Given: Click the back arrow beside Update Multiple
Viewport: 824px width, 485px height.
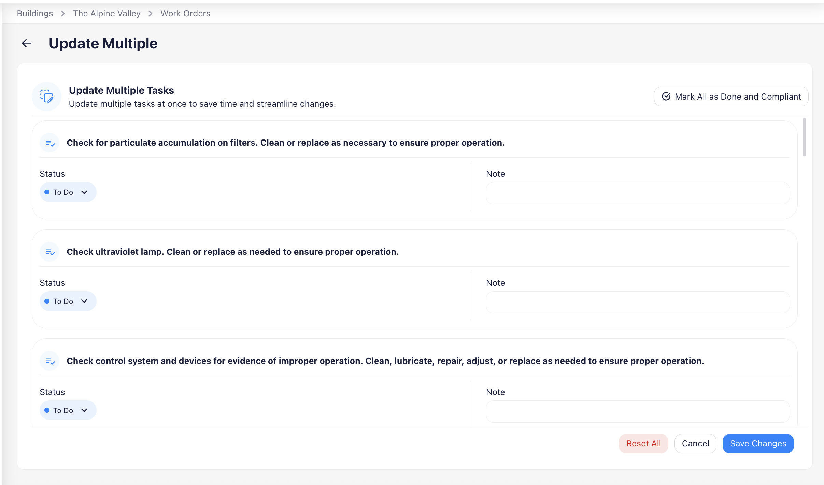Looking at the screenshot, I should click(27, 43).
